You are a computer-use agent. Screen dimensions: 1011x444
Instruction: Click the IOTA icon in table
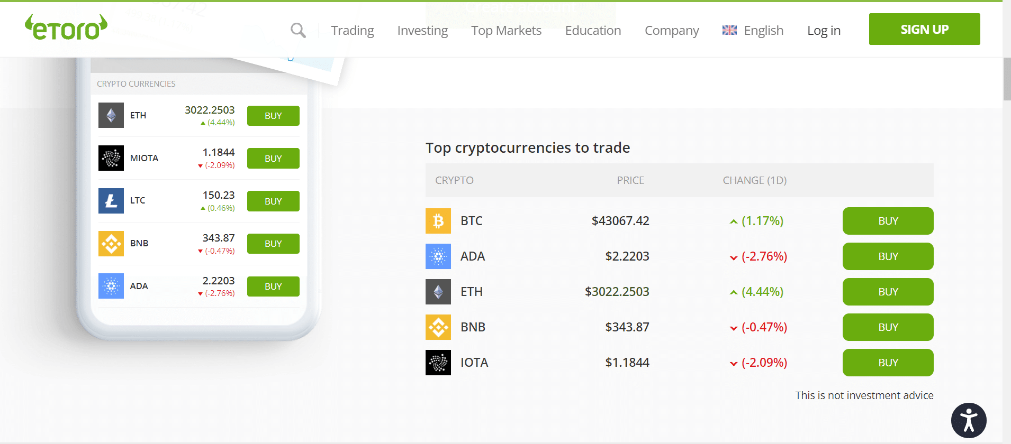(x=438, y=363)
